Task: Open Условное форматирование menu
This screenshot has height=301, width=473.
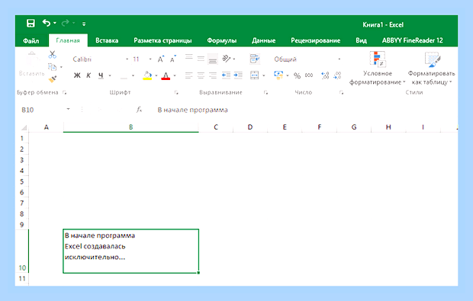Action: point(378,69)
